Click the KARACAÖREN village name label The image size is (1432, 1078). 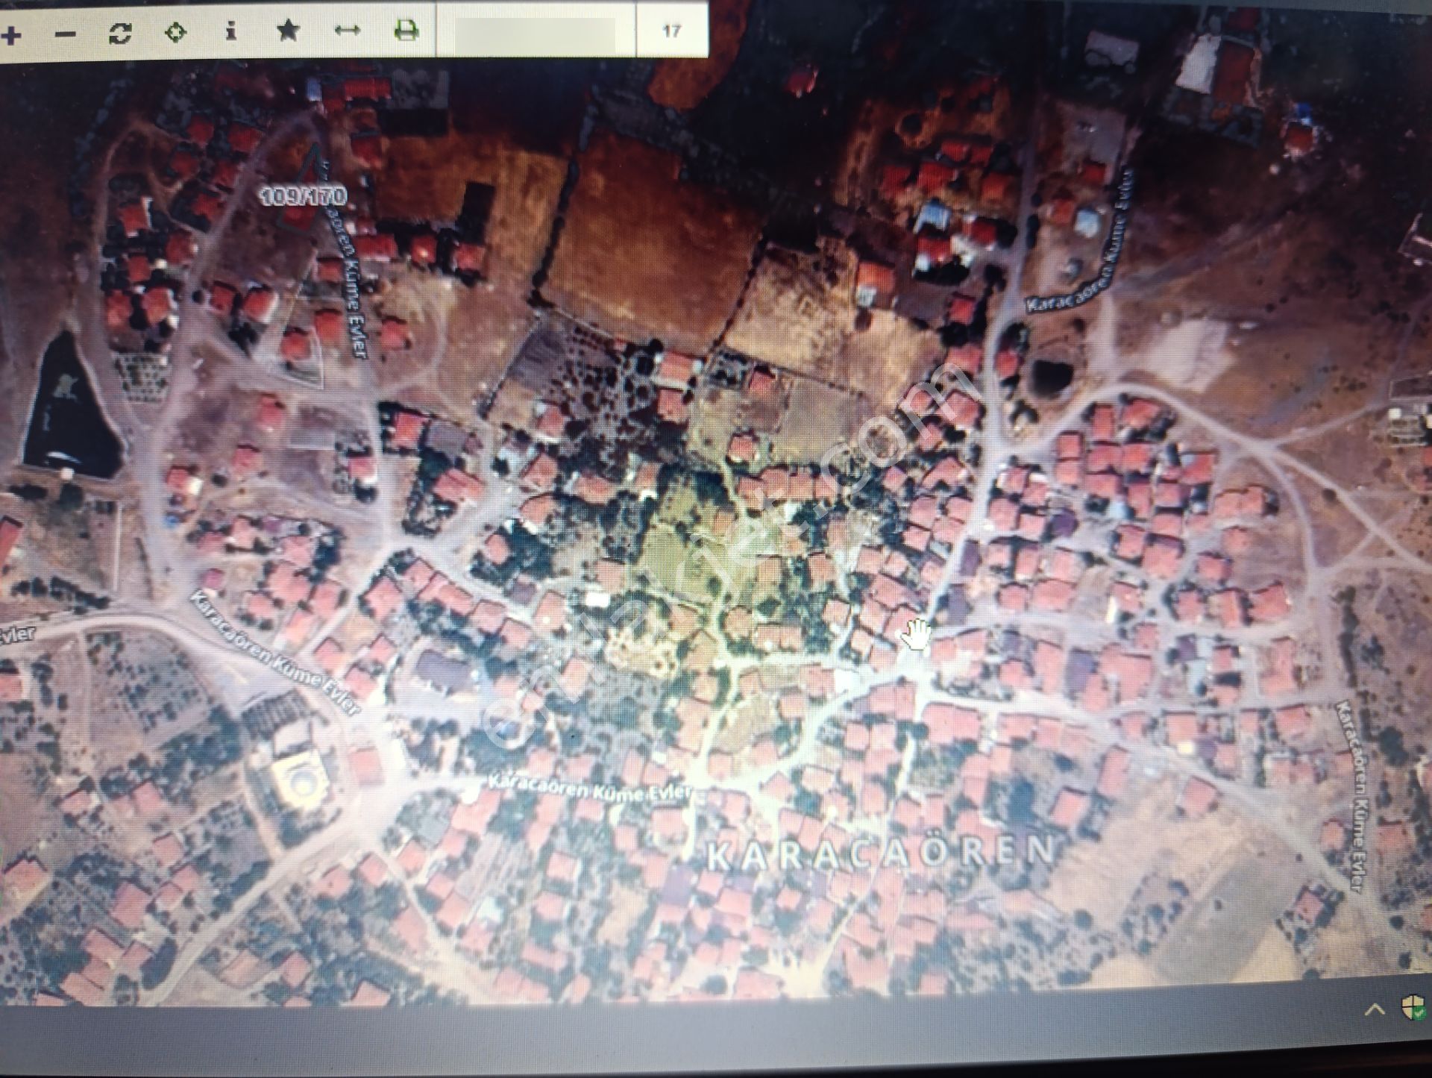(x=881, y=854)
